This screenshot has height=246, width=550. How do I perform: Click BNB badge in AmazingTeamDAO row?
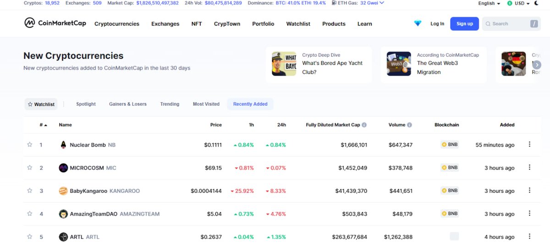pos(450,213)
